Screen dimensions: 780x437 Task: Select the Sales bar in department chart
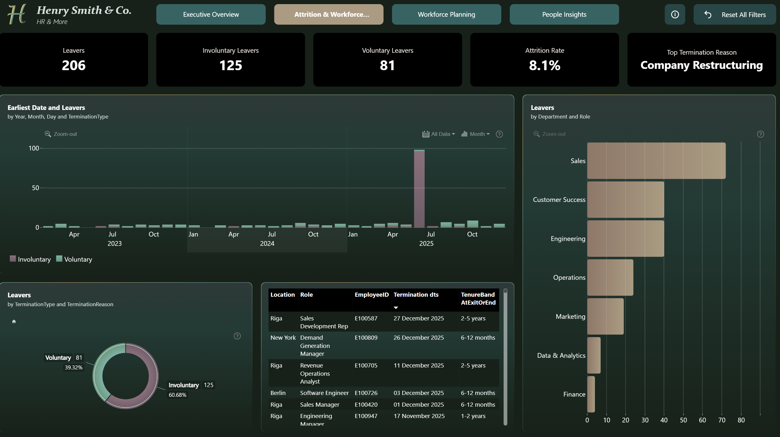pos(656,161)
